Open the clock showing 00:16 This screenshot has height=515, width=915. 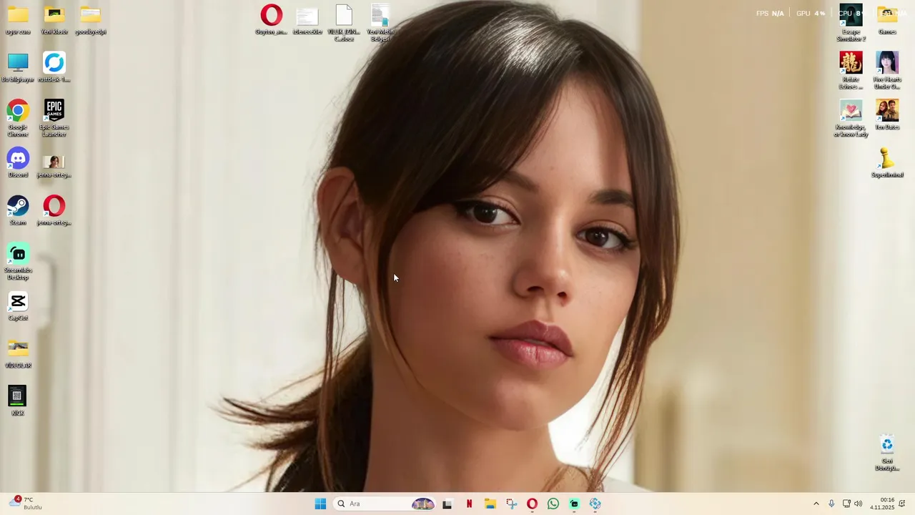pos(882,504)
